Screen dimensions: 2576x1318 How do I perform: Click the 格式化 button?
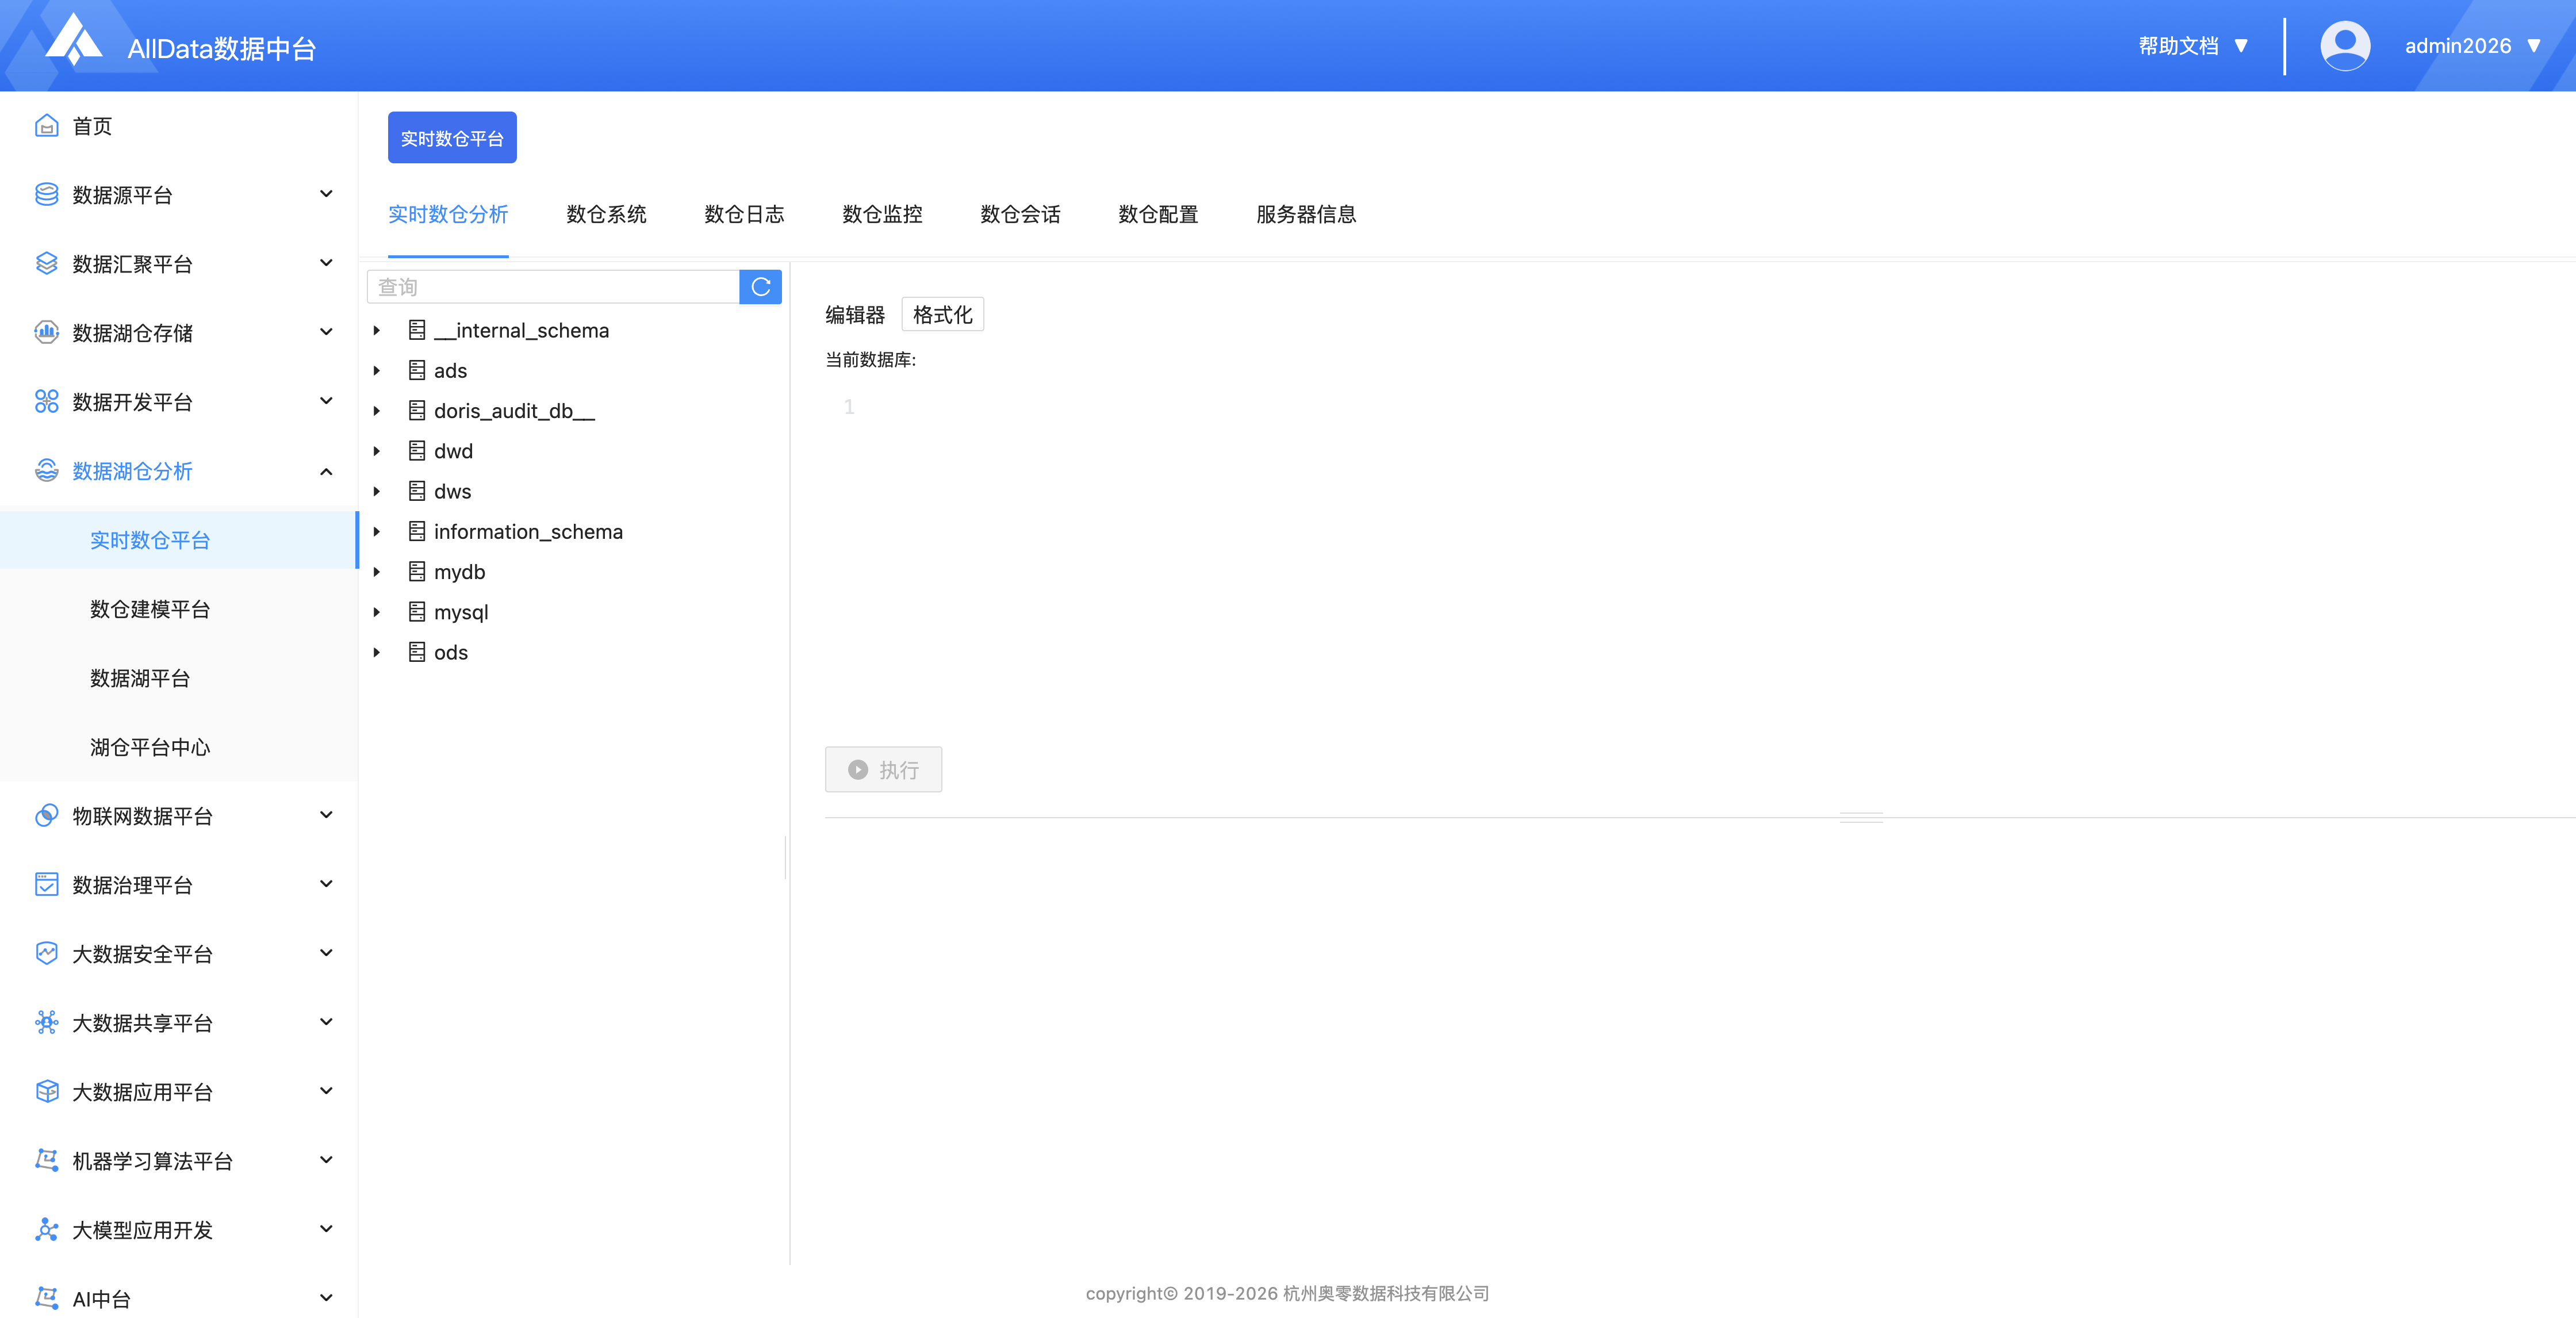click(942, 314)
